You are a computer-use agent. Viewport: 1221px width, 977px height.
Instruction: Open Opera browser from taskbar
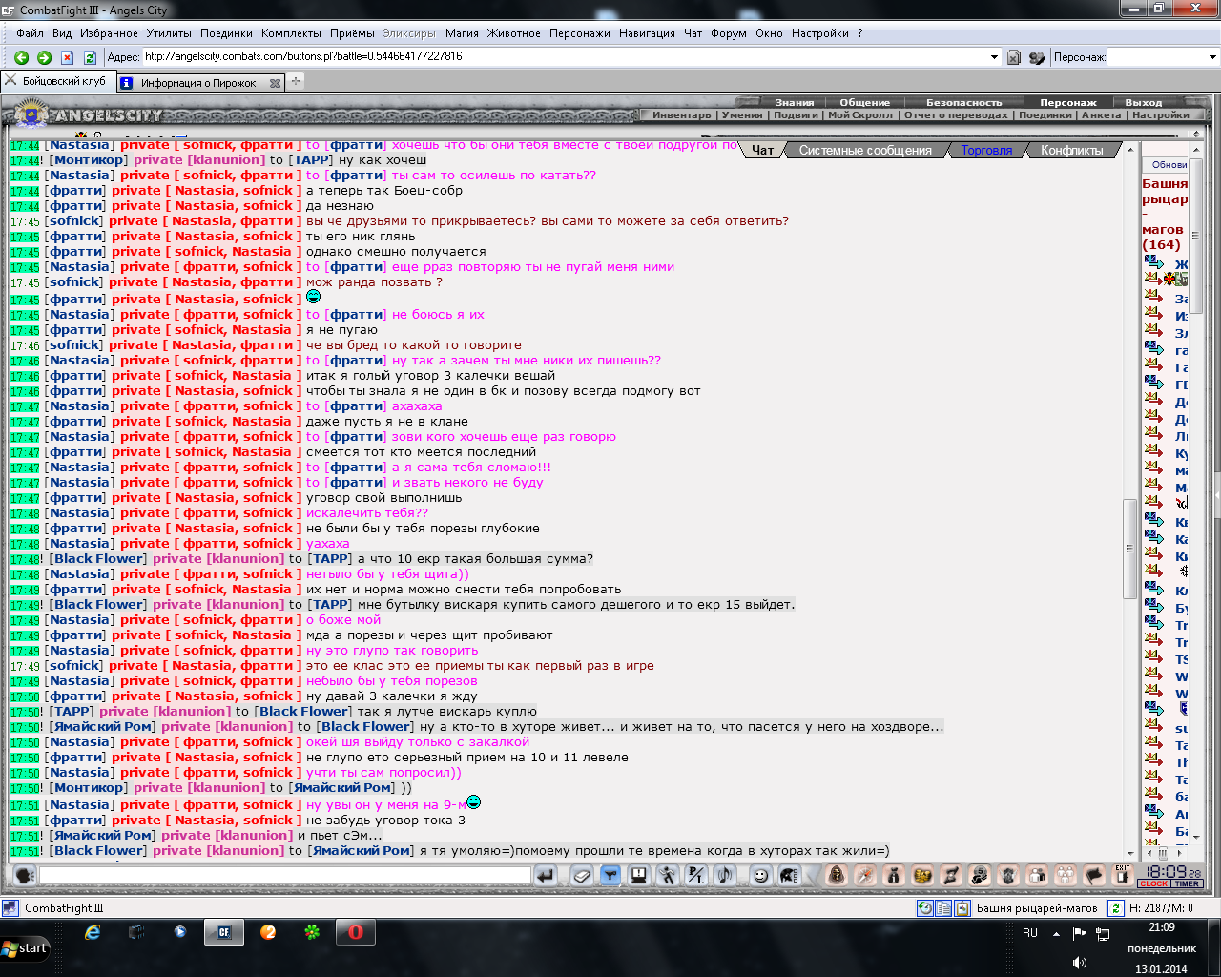[356, 932]
